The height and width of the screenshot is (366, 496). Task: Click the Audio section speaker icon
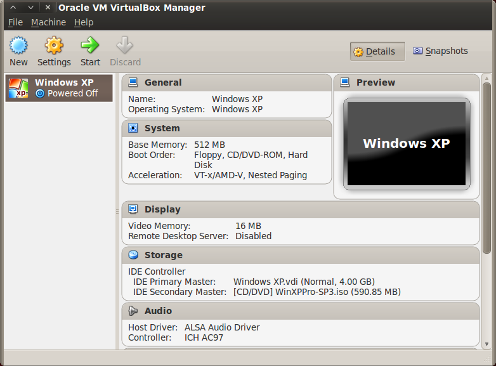[133, 311]
